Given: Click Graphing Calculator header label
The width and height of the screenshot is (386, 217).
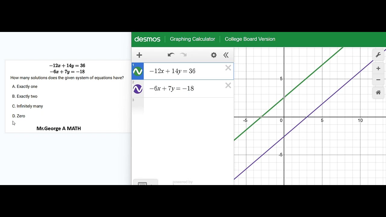Looking at the screenshot, I should tap(192, 39).
